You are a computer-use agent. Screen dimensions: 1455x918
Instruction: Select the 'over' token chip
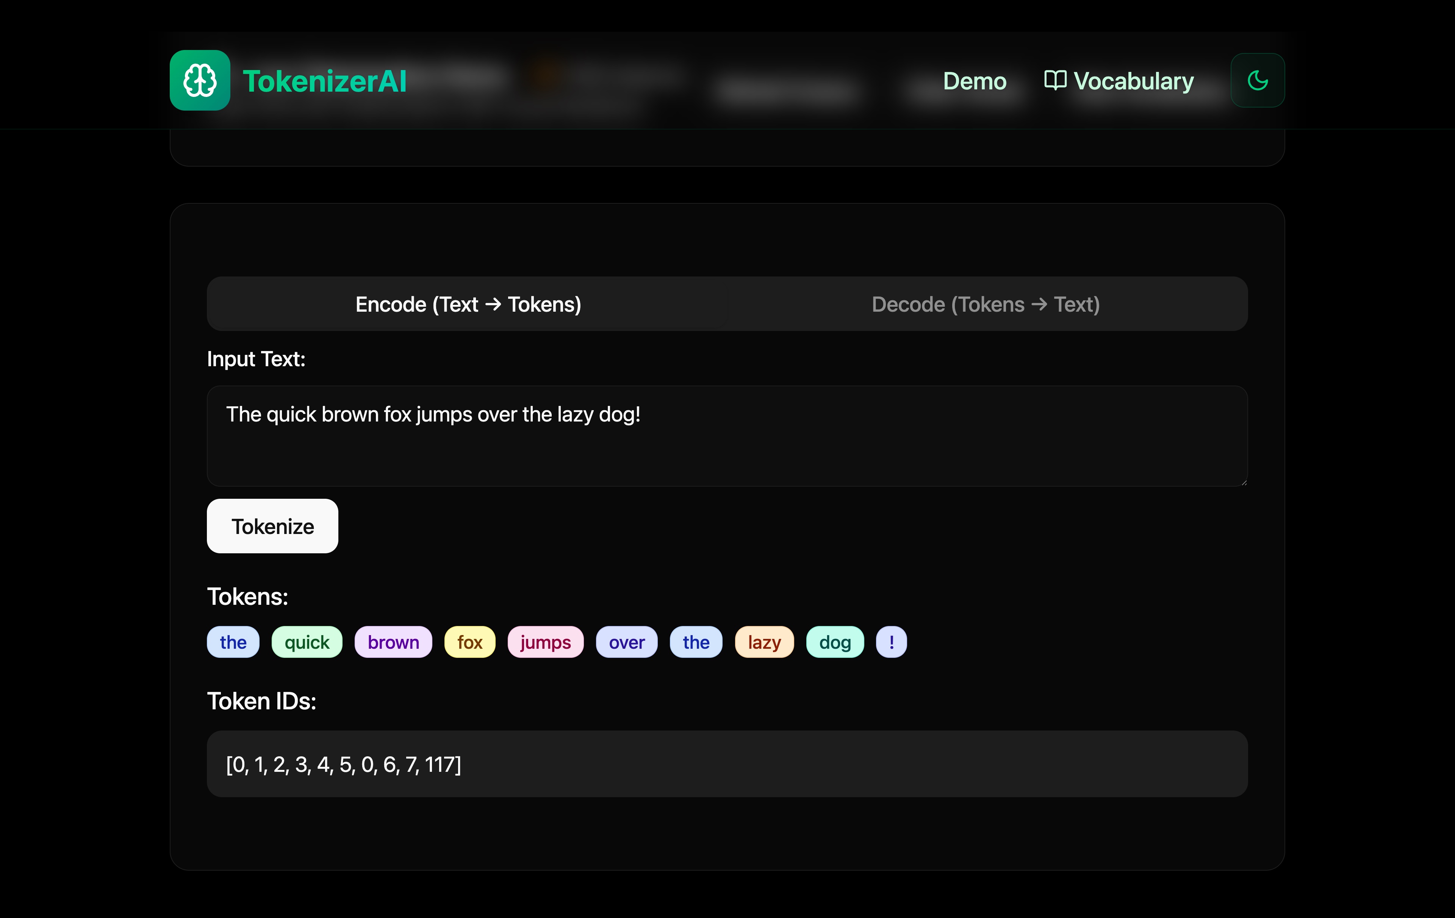pos(626,642)
